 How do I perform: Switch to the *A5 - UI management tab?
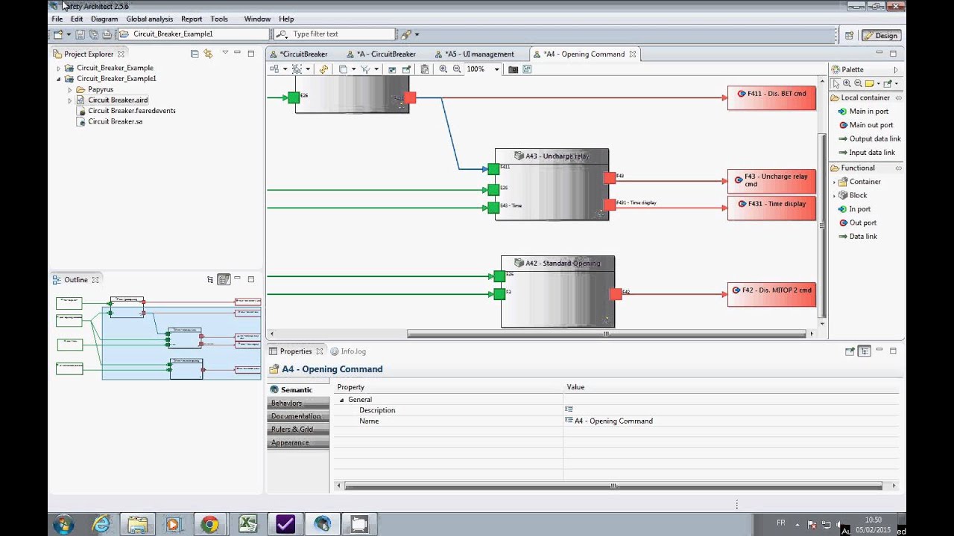tap(475, 54)
